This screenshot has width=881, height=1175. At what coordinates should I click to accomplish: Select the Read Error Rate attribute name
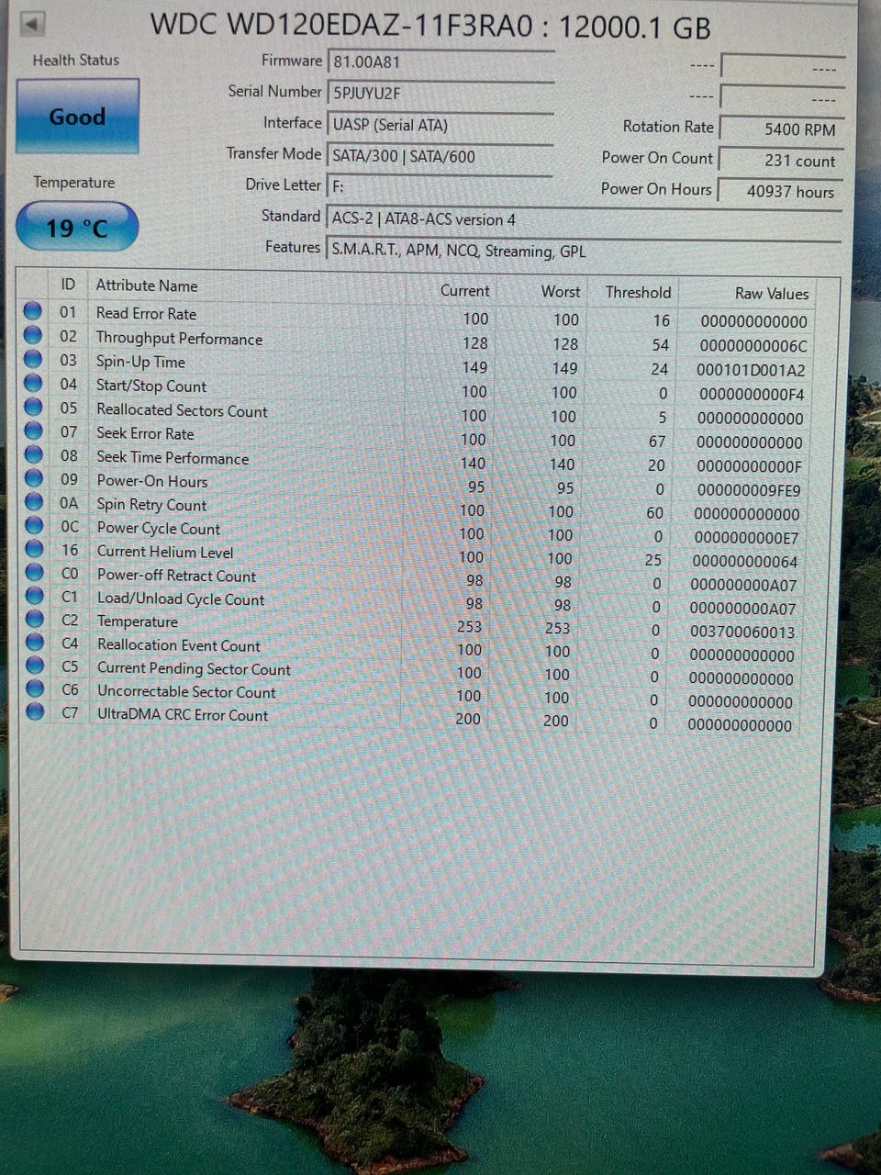click(146, 313)
